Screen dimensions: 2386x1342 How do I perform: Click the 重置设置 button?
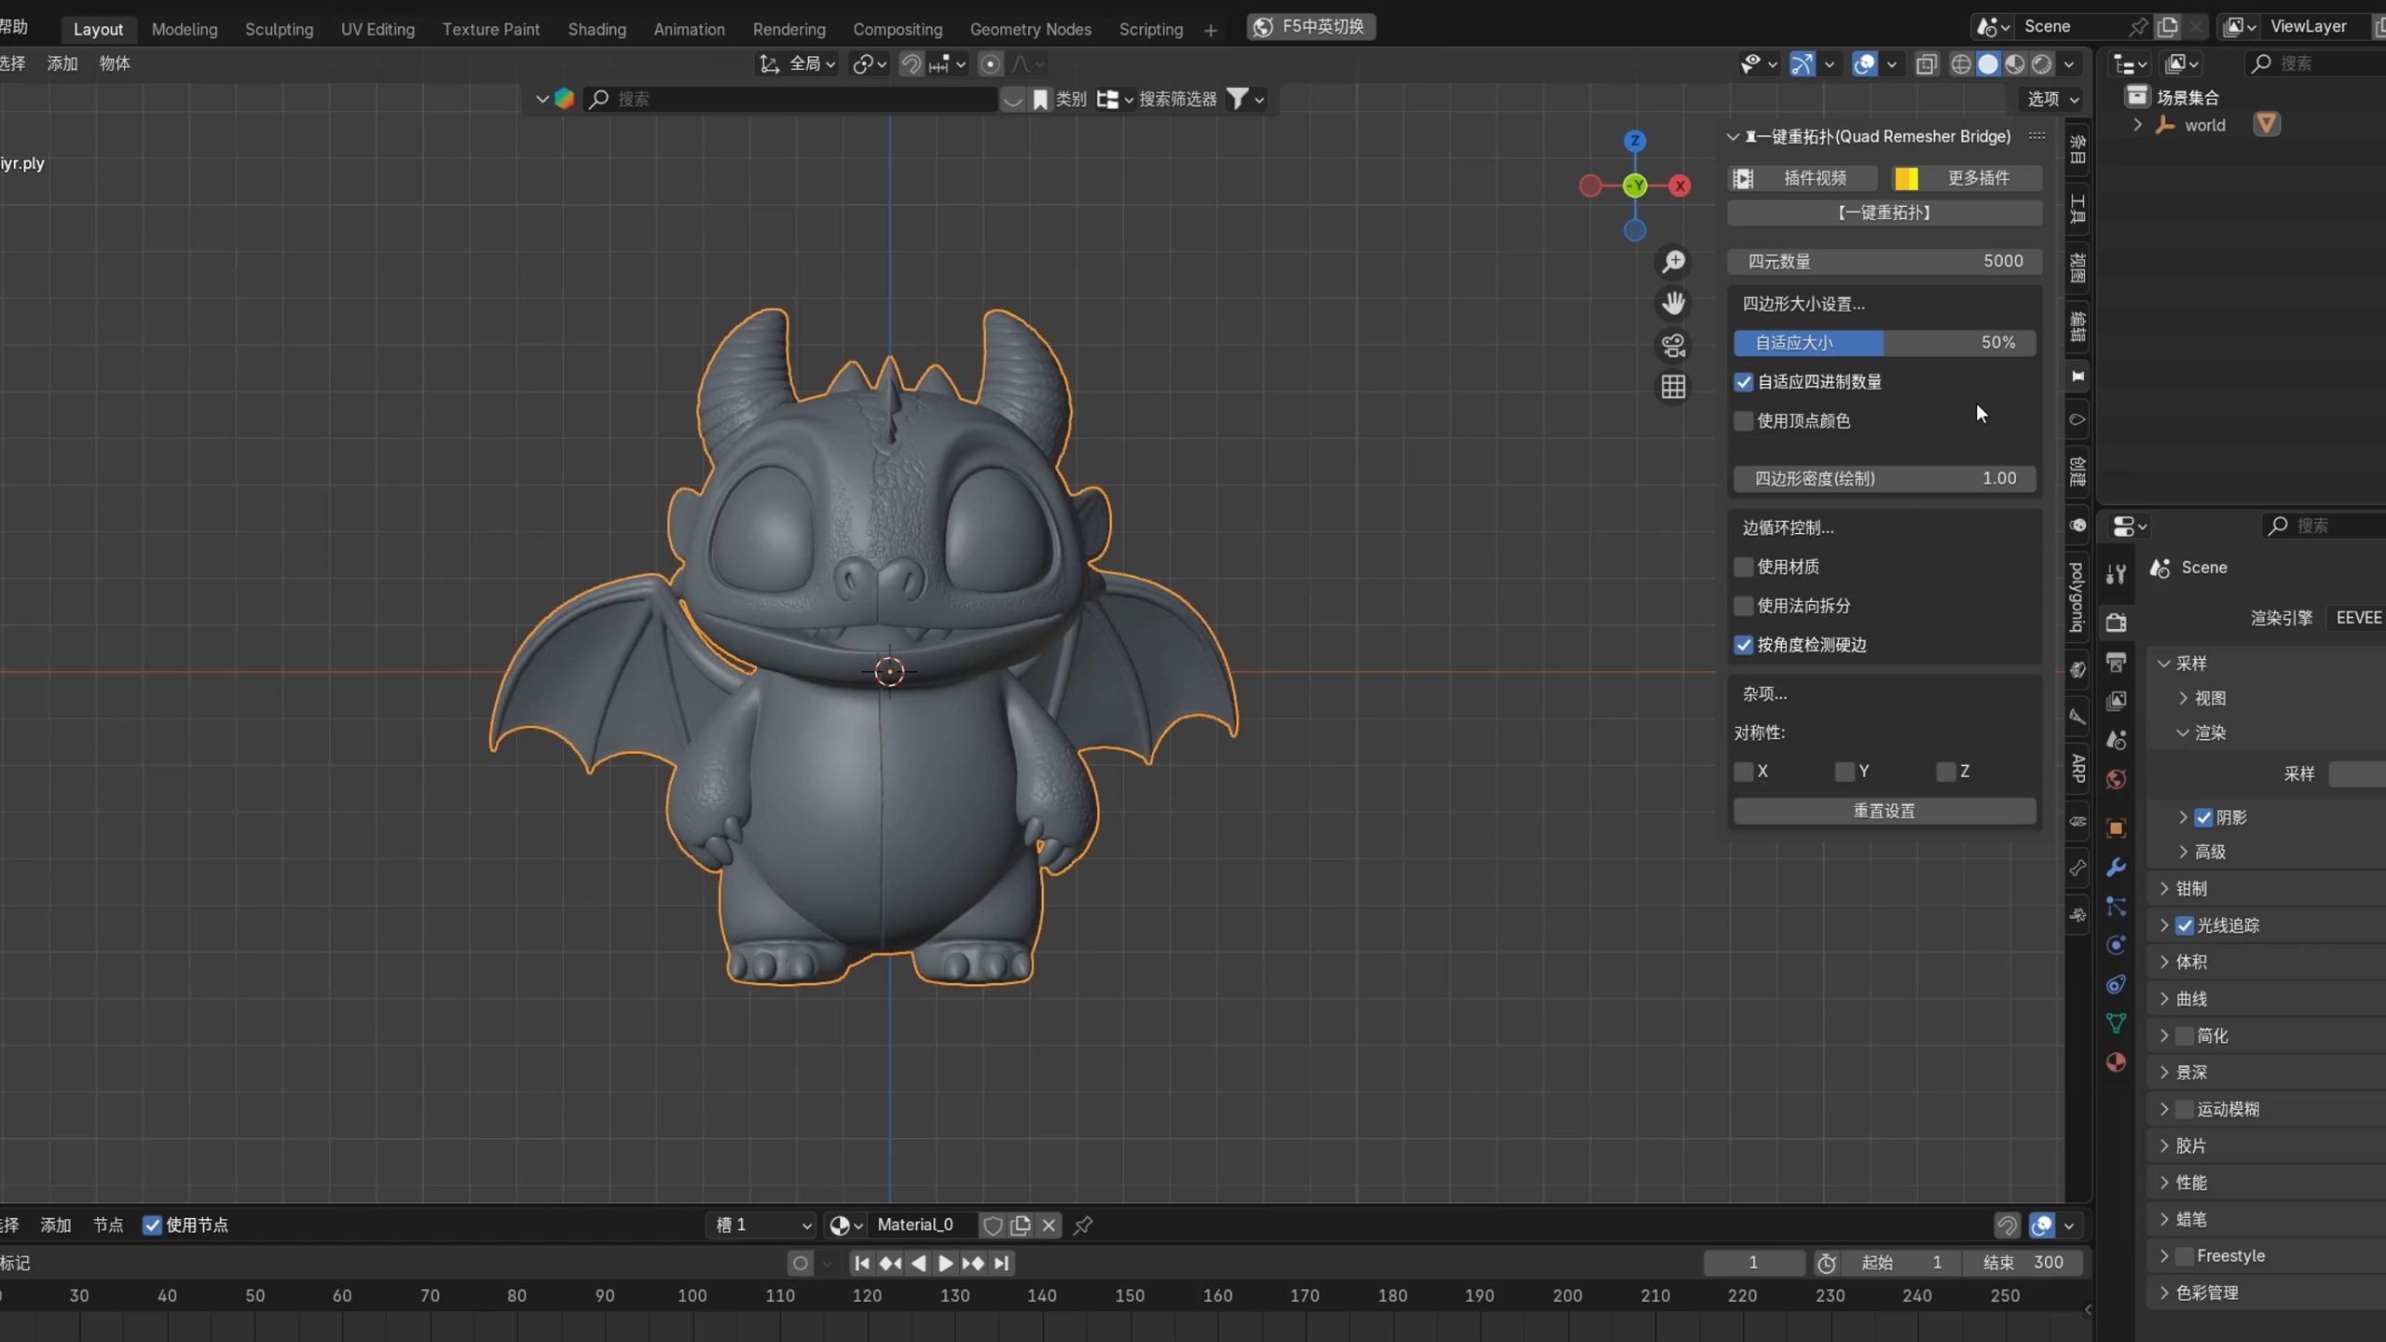(x=1884, y=811)
